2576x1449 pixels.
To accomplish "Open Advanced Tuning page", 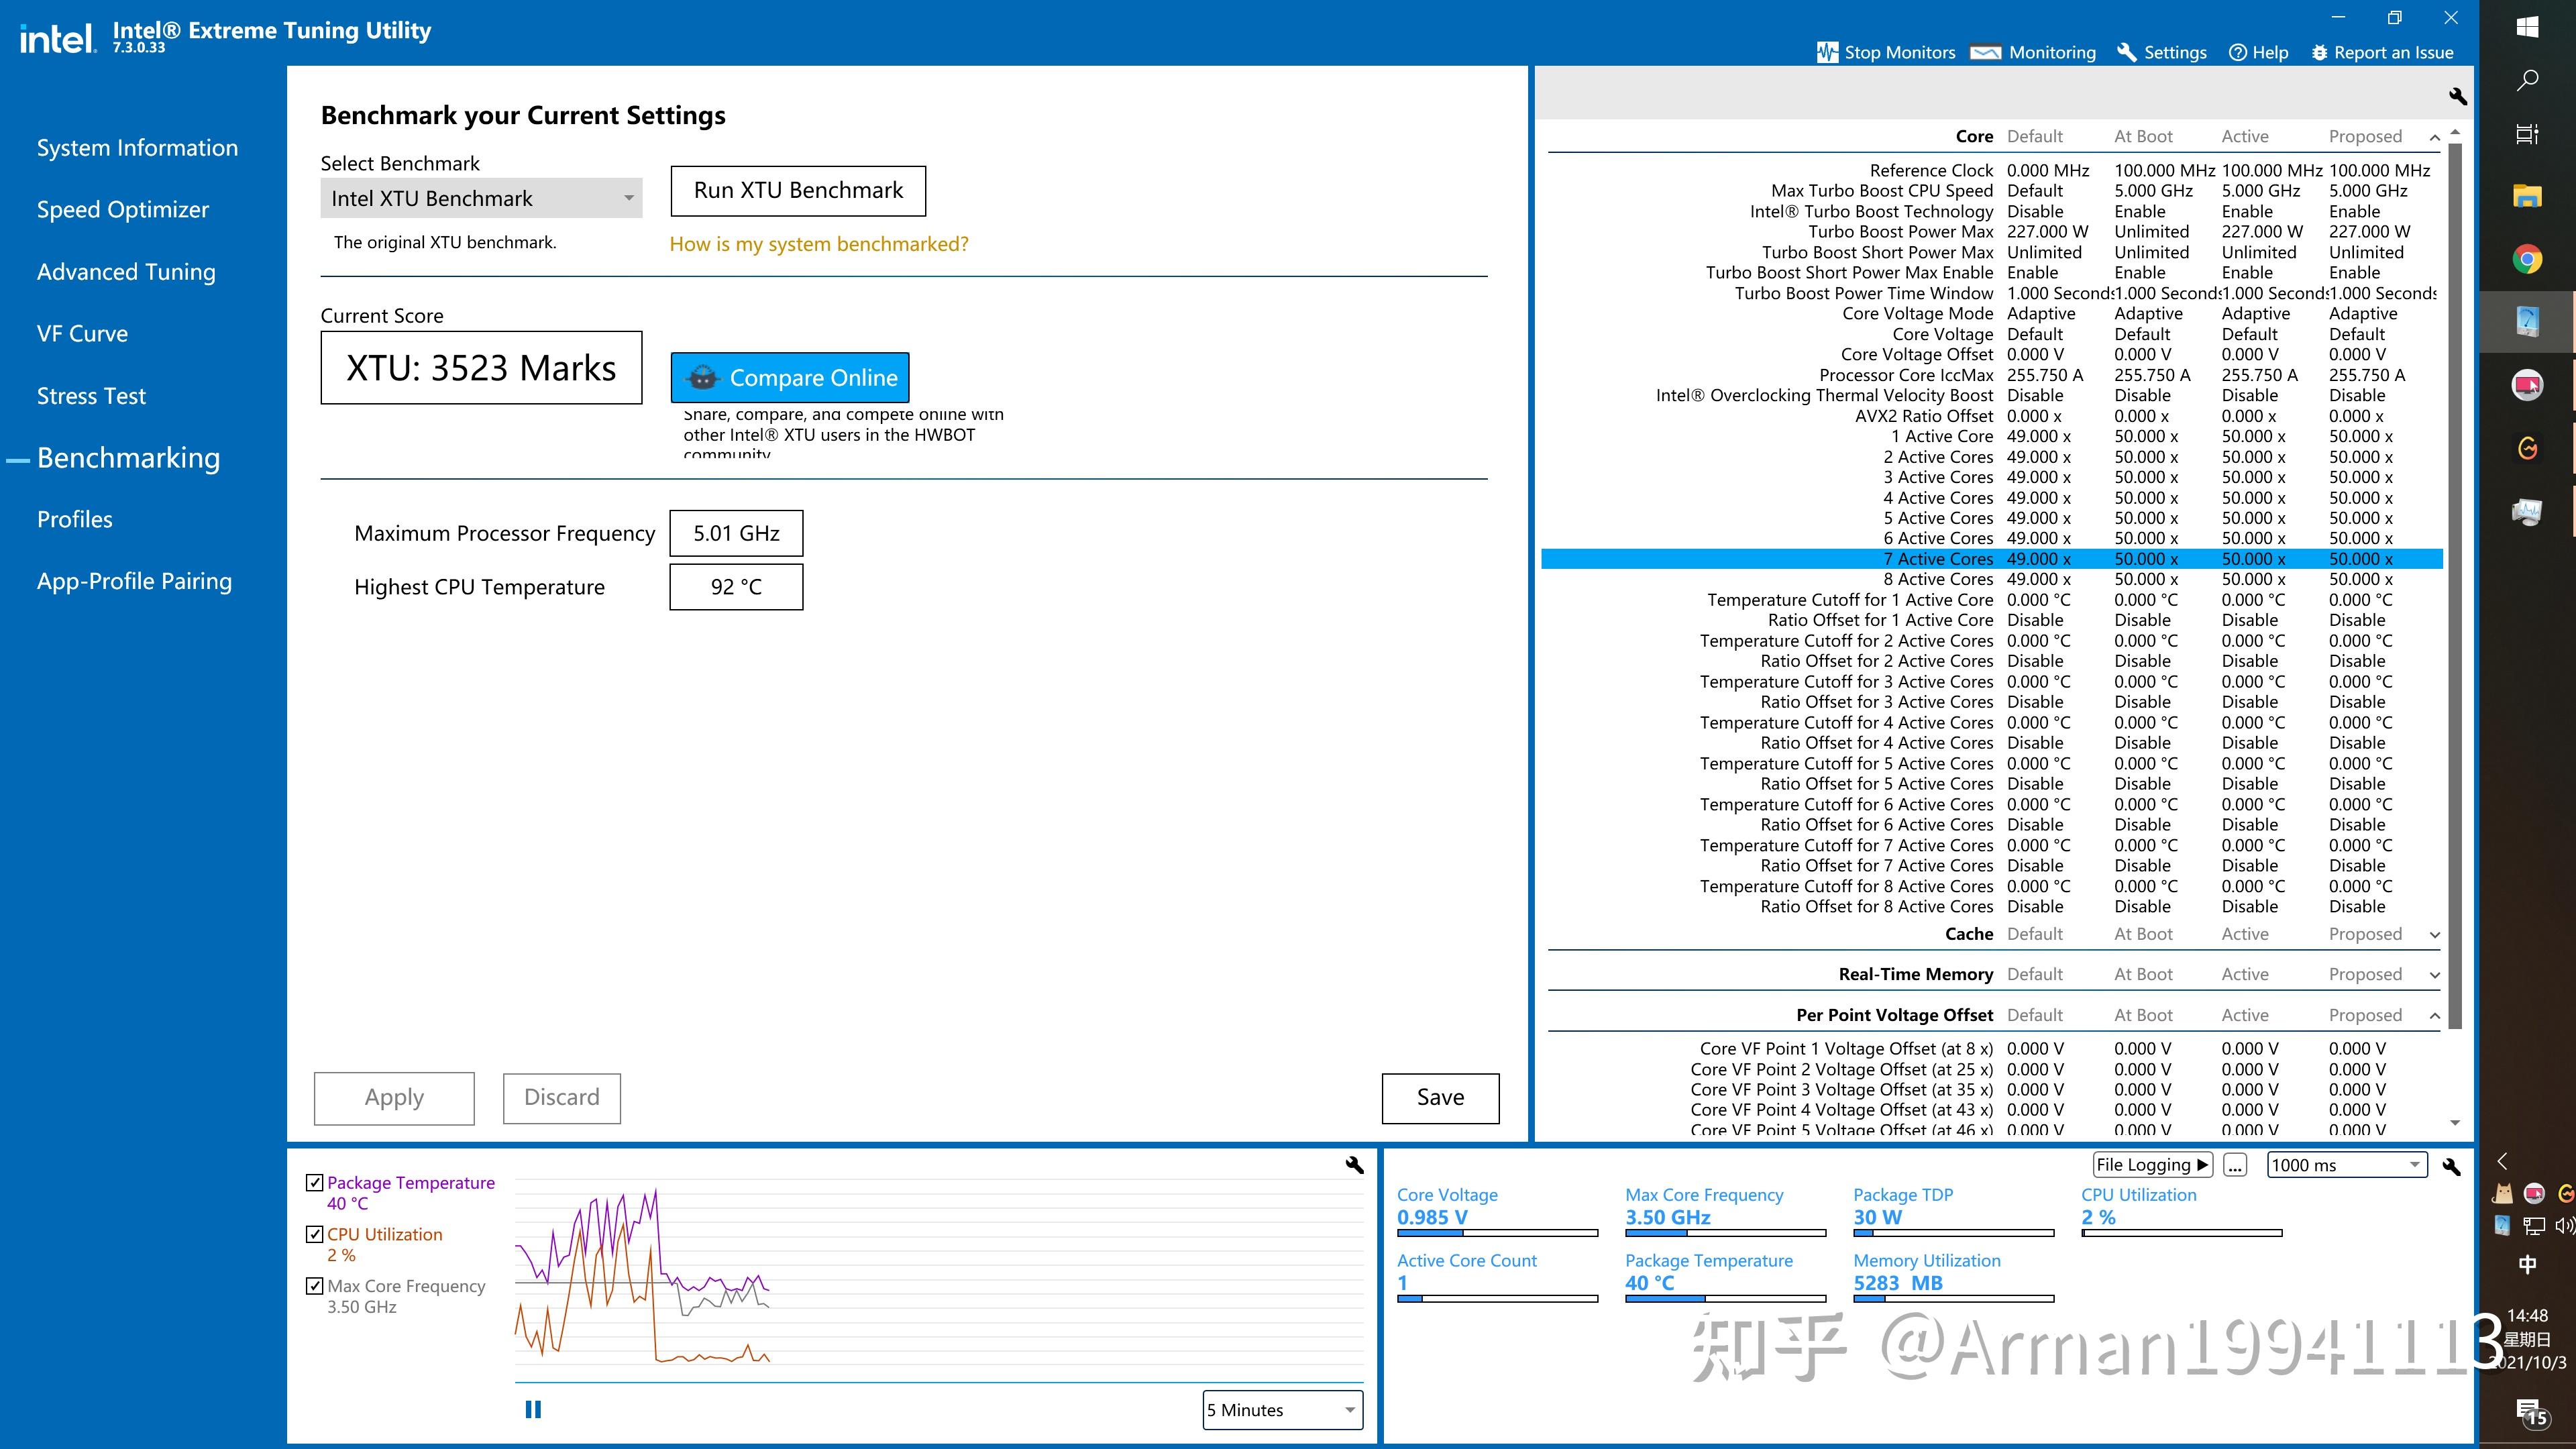I will (x=126, y=272).
